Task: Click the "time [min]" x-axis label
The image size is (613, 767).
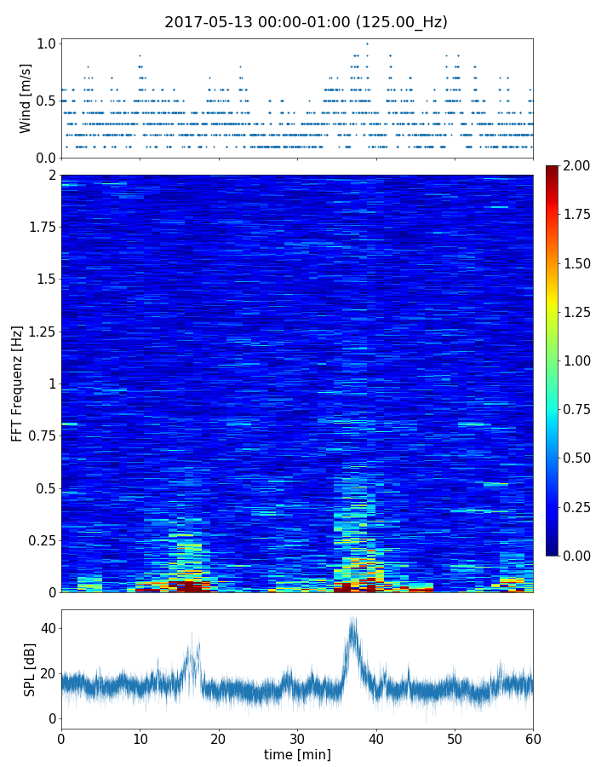Action: click(x=297, y=754)
